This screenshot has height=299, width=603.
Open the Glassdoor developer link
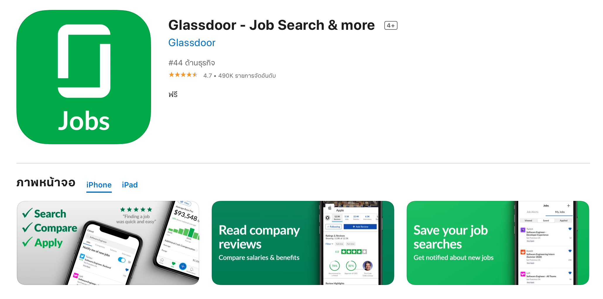[192, 43]
